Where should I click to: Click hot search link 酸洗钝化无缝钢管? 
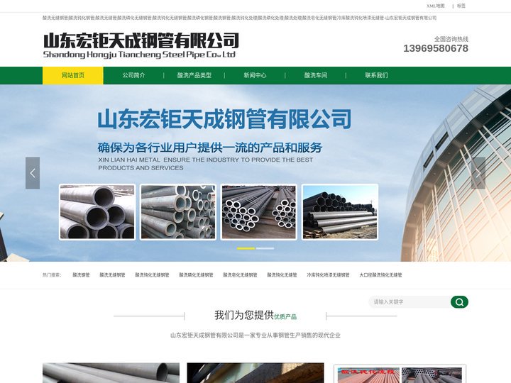152,275
